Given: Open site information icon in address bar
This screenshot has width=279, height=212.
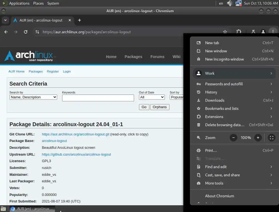Looking at the screenshot, I should click(x=37, y=32).
